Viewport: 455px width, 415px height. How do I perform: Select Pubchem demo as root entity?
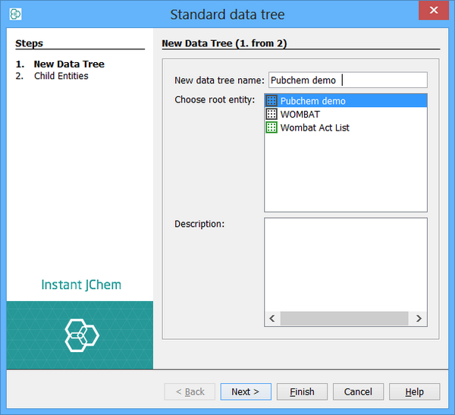point(312,101)
